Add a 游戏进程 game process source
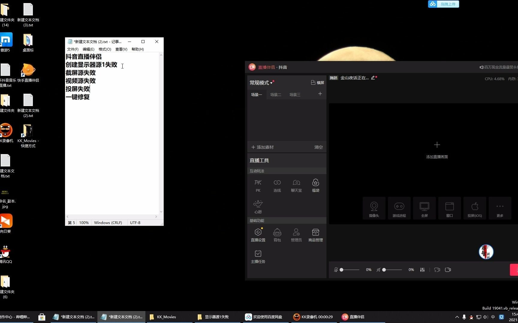The height and width of the screenshot is (323, 518). (399, 208)
